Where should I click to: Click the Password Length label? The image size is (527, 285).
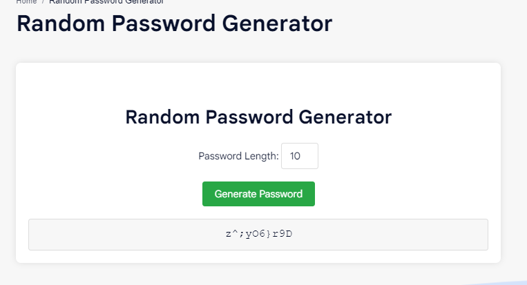tap(238, 156)
